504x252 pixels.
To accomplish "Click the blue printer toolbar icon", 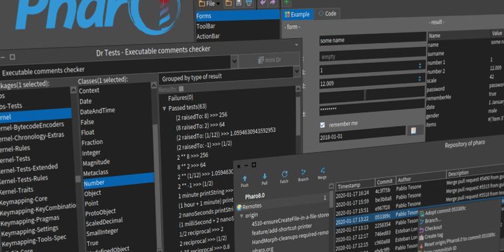I will [x=248, y=3].
